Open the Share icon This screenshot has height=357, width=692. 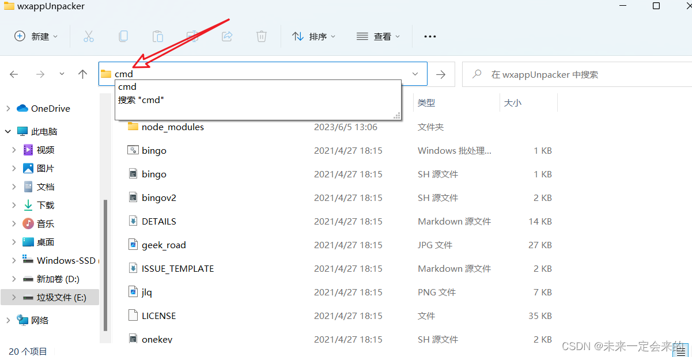(x=226, y=36)
